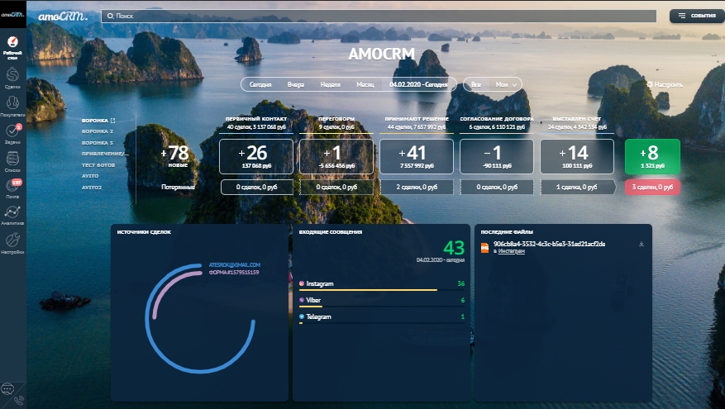Open file 906cb8a4-3532-4c3c-b5e3-31ed21acf2da
This screenshot has width=725, height=409.
click(x=549, y=244)
